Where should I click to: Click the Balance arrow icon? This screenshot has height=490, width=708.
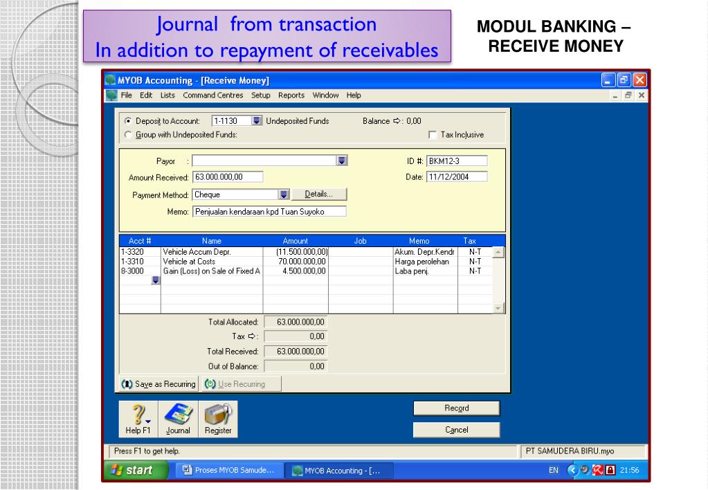pos(397,121)
